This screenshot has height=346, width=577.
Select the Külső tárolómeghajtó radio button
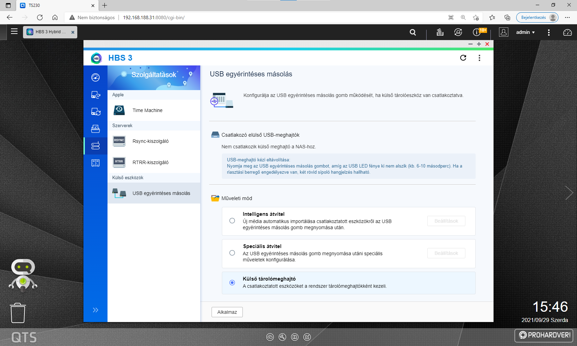click(232, 283)
